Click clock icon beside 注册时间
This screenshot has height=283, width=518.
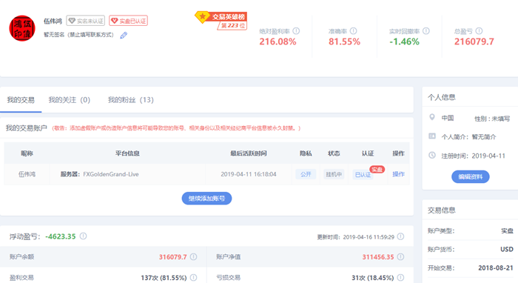point(431,155)
